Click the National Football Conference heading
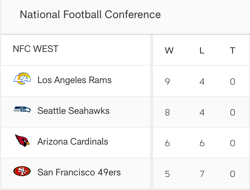Image resolution: width=250 pixels, height=190 pixels. [x=90, y=15]
